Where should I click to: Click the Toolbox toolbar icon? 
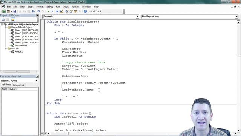coord(80,11)
